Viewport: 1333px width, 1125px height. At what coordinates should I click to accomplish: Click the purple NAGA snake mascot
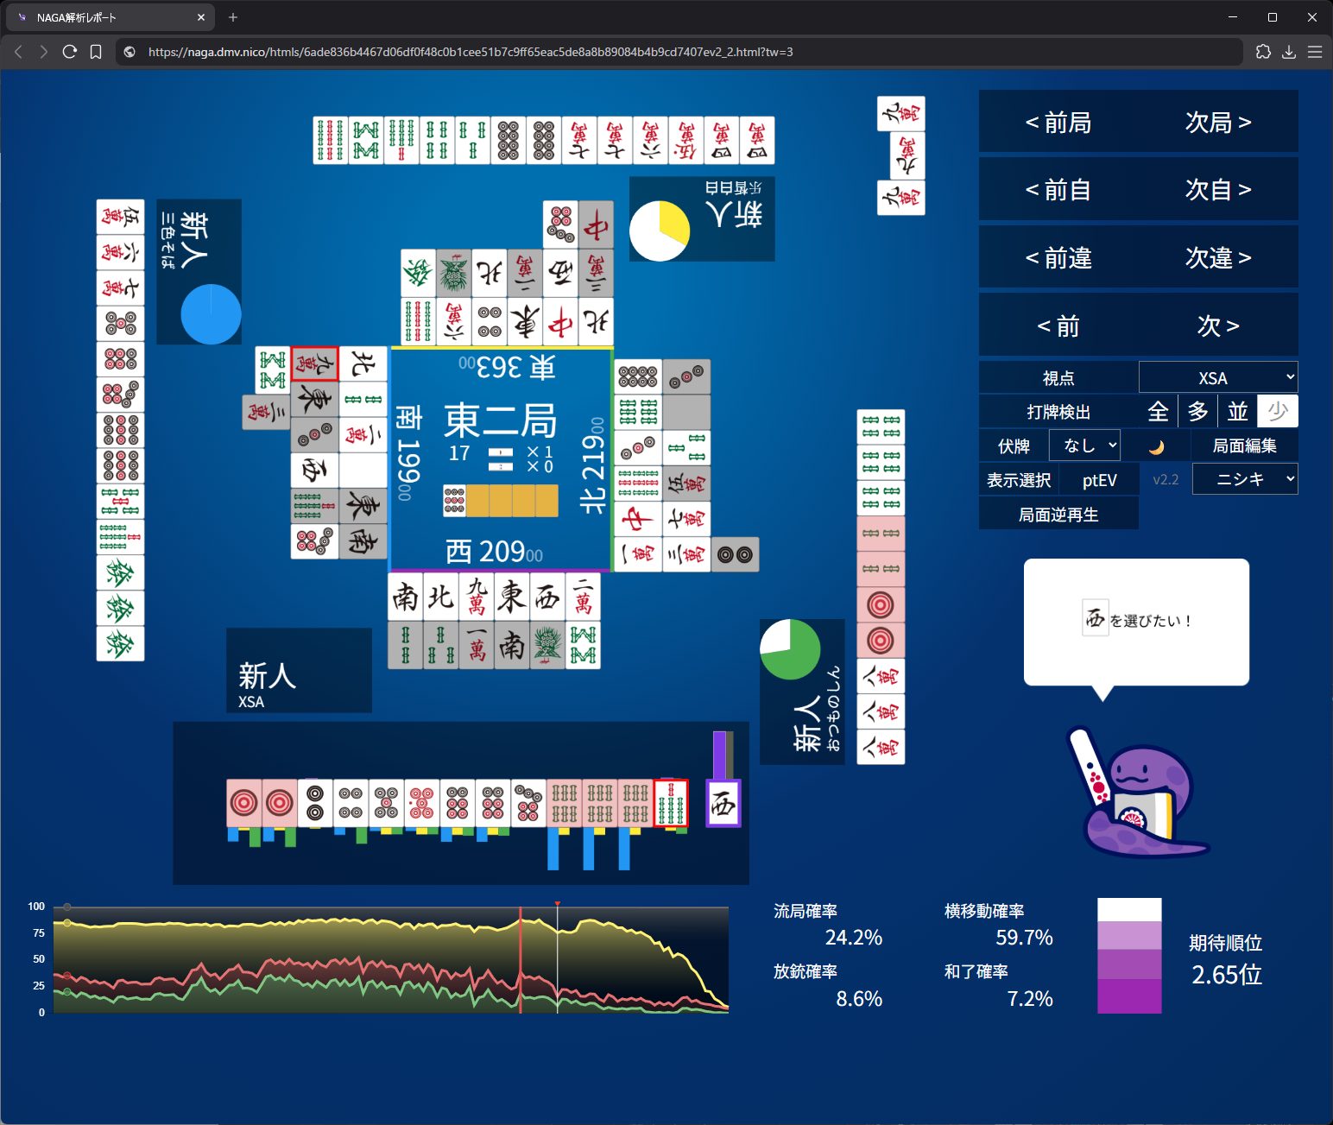pos(1138,800)
